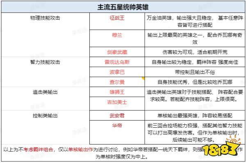Click red text 单核输出 in footnote
This screenshot has width=246, height=163.
(78, 149)
